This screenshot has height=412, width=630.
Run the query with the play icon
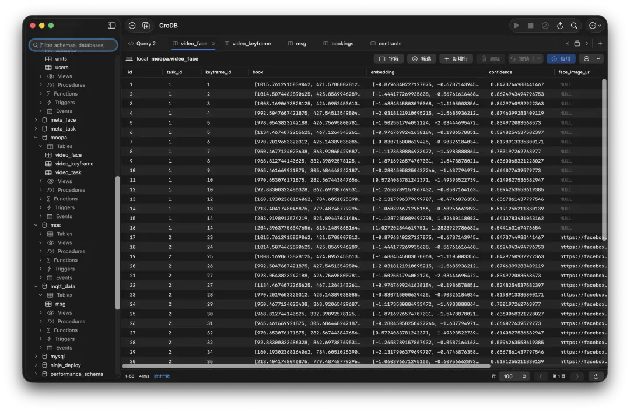click(x=516, y=25)
